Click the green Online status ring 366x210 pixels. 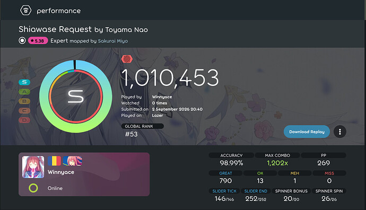pos(33,188)
